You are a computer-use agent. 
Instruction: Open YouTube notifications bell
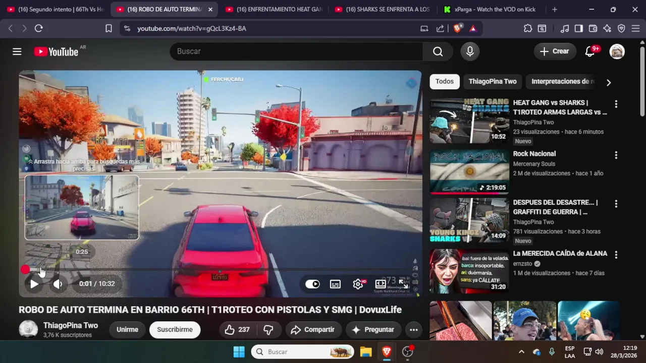coord(589,51)
